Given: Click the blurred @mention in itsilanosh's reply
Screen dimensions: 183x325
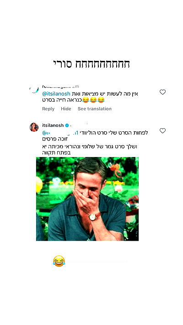Looking at the screenshot, I should click(x=60, y=133).
